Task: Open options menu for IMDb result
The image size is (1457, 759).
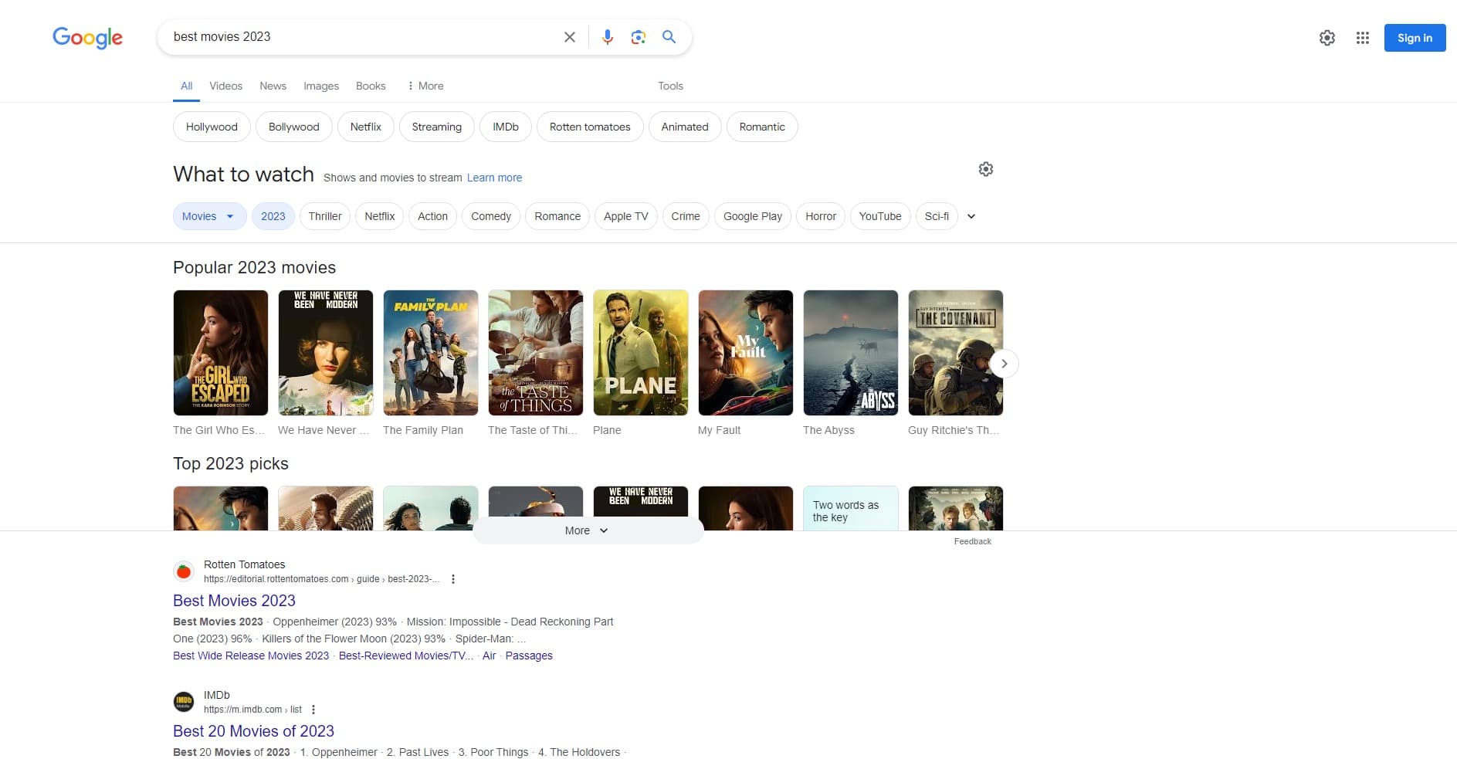Action: (x=313, y=710)
